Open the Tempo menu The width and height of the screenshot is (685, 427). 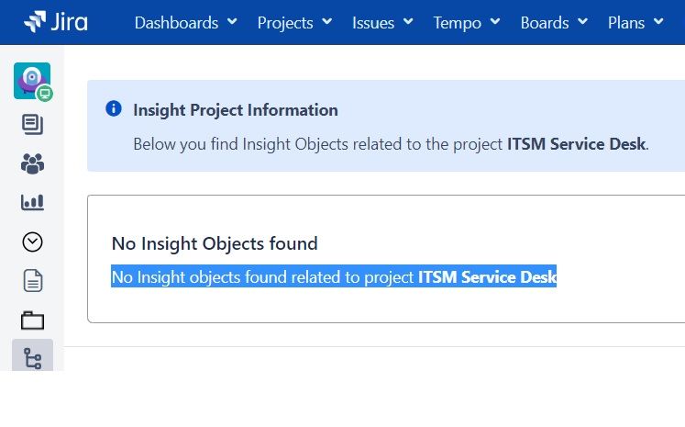[x=466, y=22]
